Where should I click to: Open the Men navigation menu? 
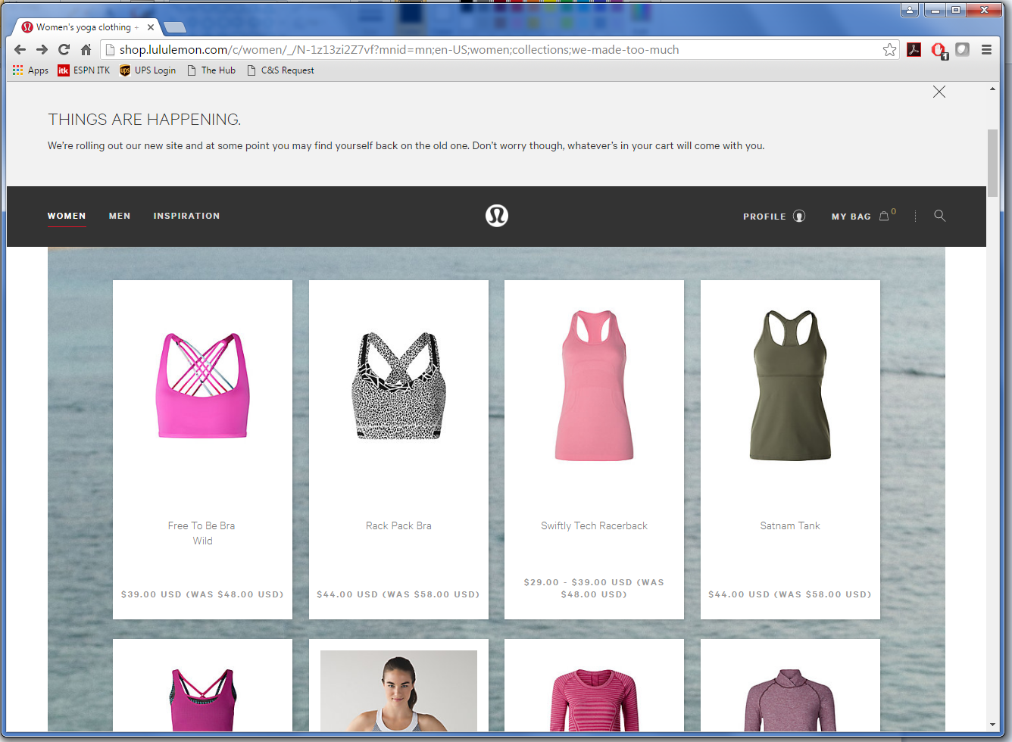[120, 216]
